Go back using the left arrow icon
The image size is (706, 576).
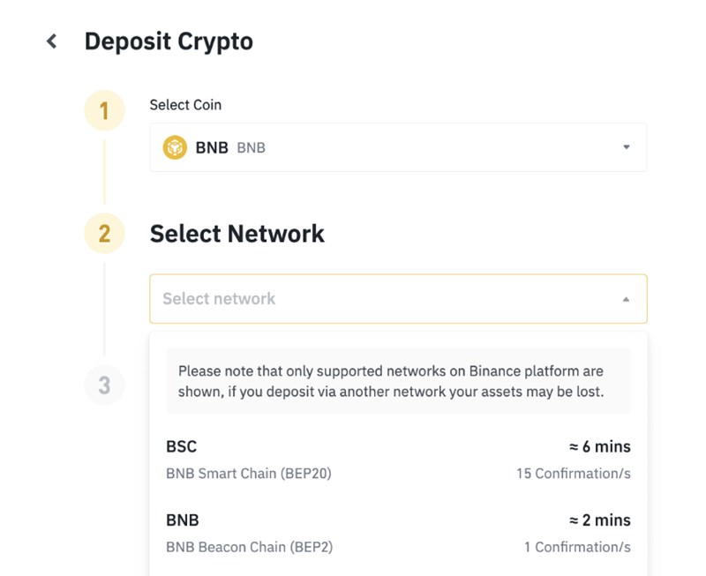click(x=52, y=41)
